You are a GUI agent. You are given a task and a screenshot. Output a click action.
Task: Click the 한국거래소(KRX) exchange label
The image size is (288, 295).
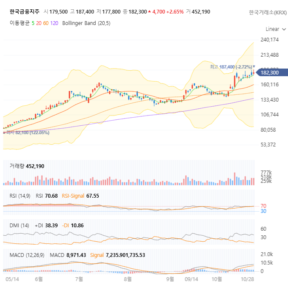click(x=268, y=13)
